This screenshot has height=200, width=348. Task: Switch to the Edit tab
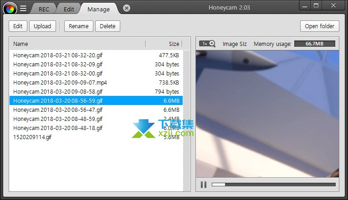pos(69,9)
